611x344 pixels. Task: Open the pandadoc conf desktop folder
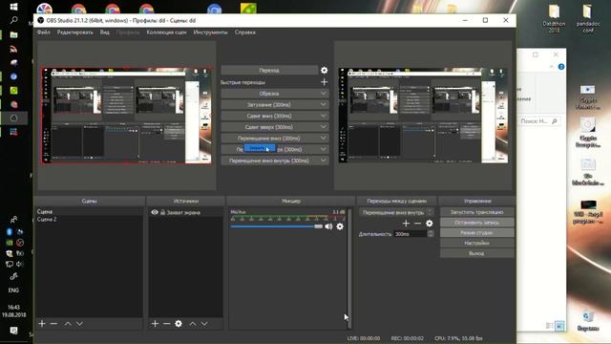pyautogui.click(x=588, y=18)
